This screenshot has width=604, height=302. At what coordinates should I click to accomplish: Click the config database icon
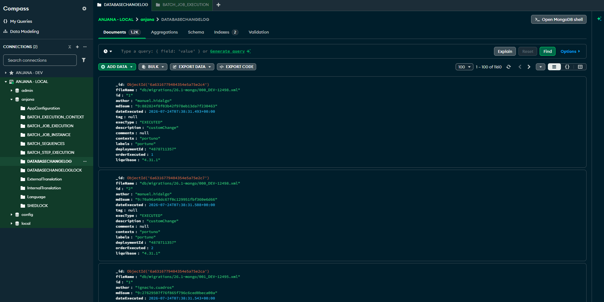[x=17, y=215]
